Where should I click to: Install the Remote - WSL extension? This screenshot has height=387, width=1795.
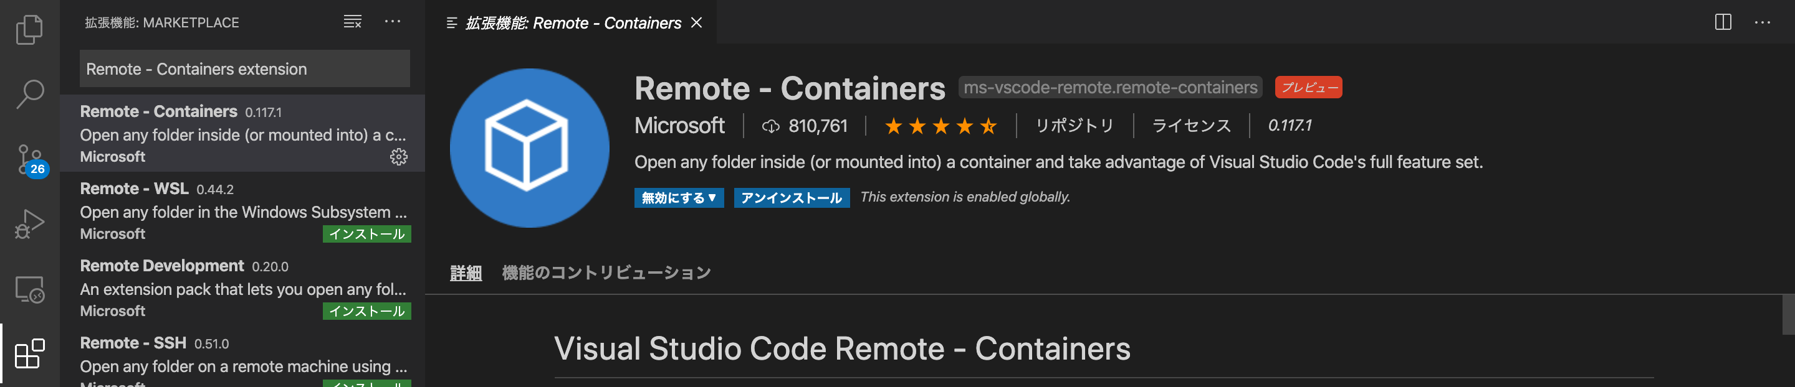[x=368, y=234]
